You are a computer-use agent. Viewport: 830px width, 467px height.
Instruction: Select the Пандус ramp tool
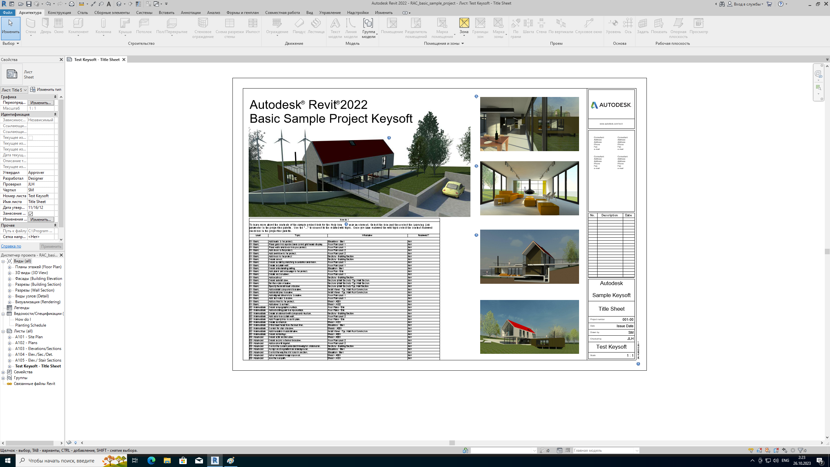pos(299,26)
